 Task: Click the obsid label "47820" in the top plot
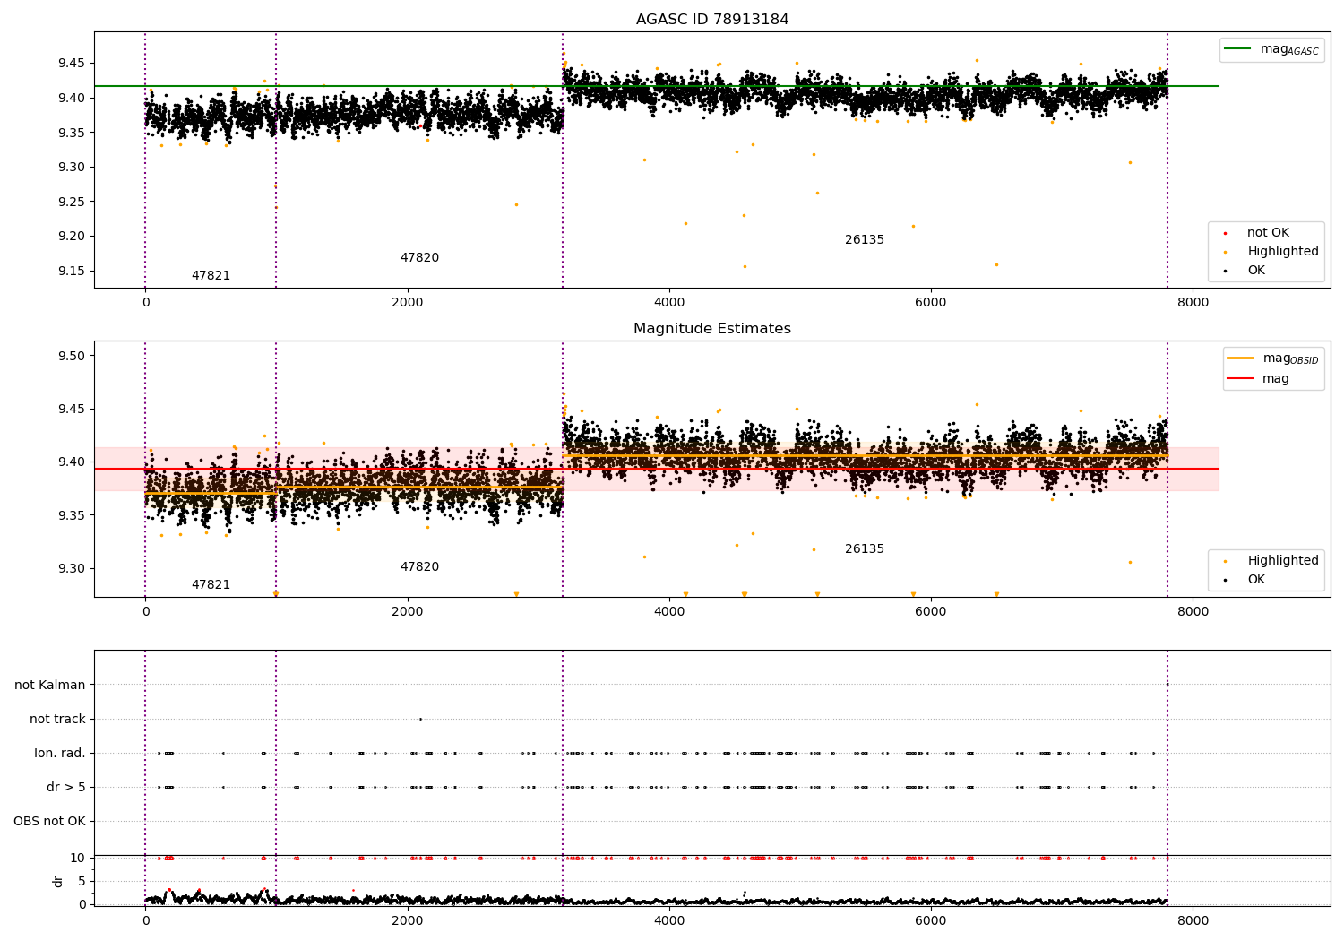pos(419,258)
